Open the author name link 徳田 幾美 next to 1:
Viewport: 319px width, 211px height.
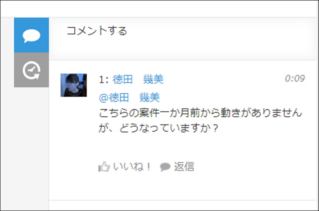point(138,79)
